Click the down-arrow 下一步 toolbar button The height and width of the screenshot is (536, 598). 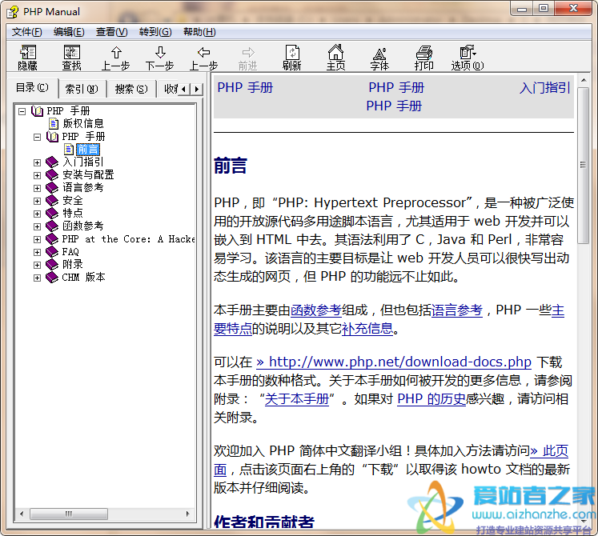pyautogui.click(x=160, y=57)
